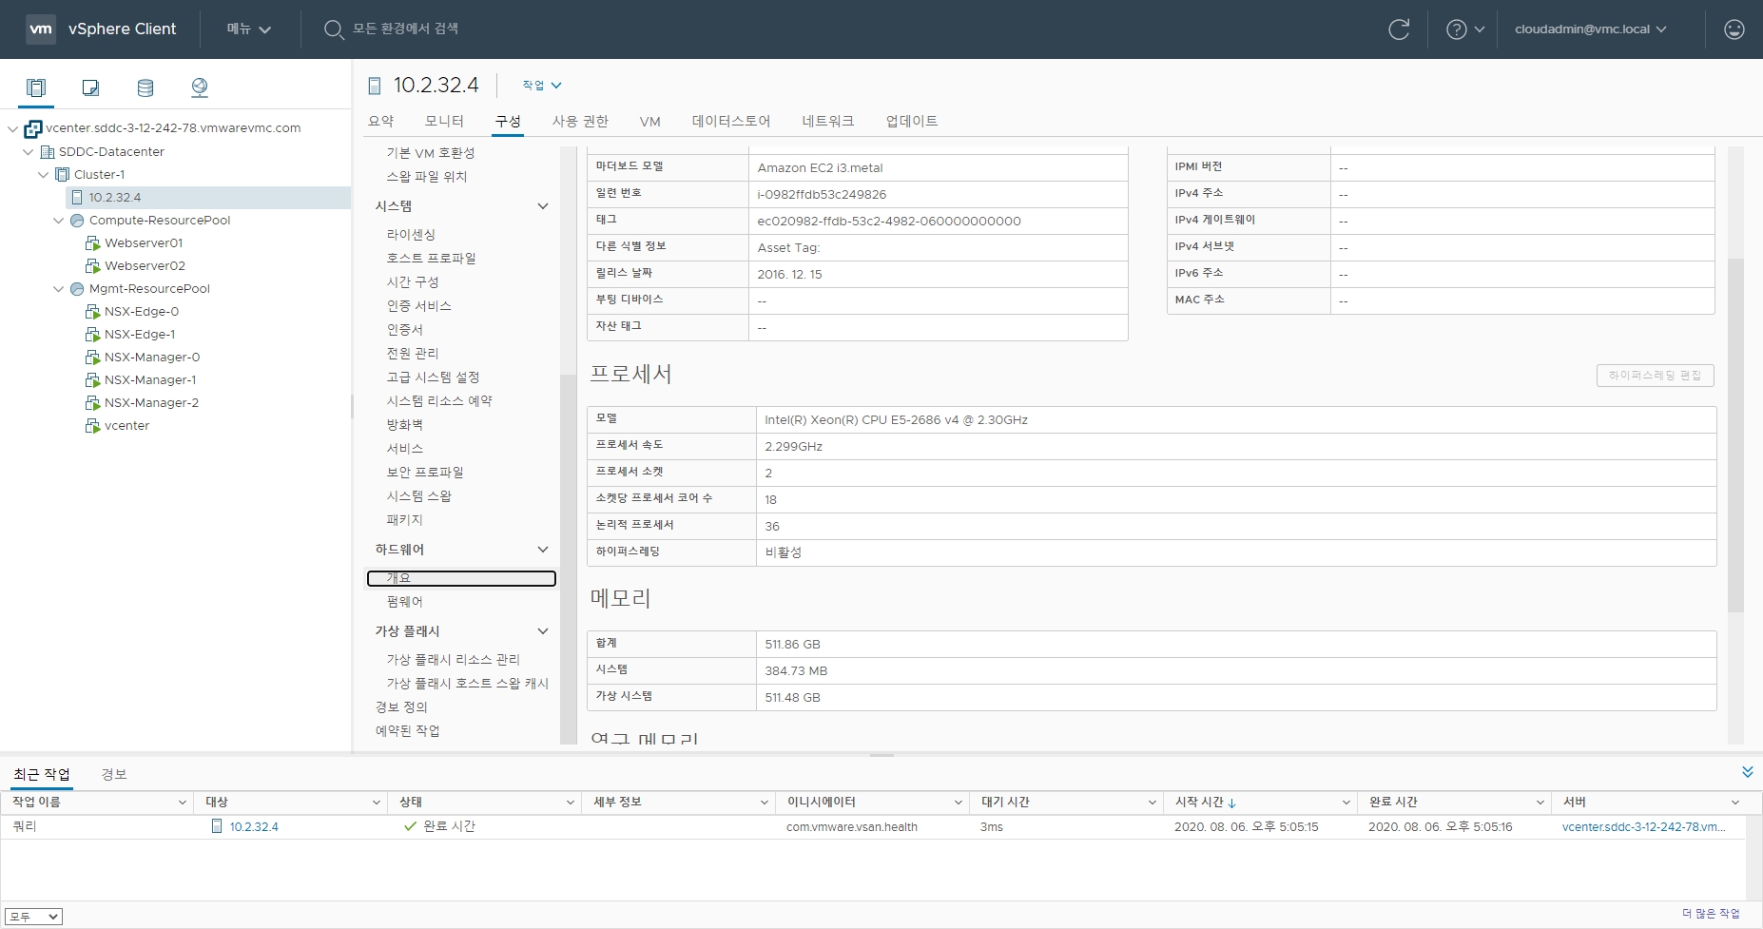Open 보안 프로파일 settings

(425, 473)
